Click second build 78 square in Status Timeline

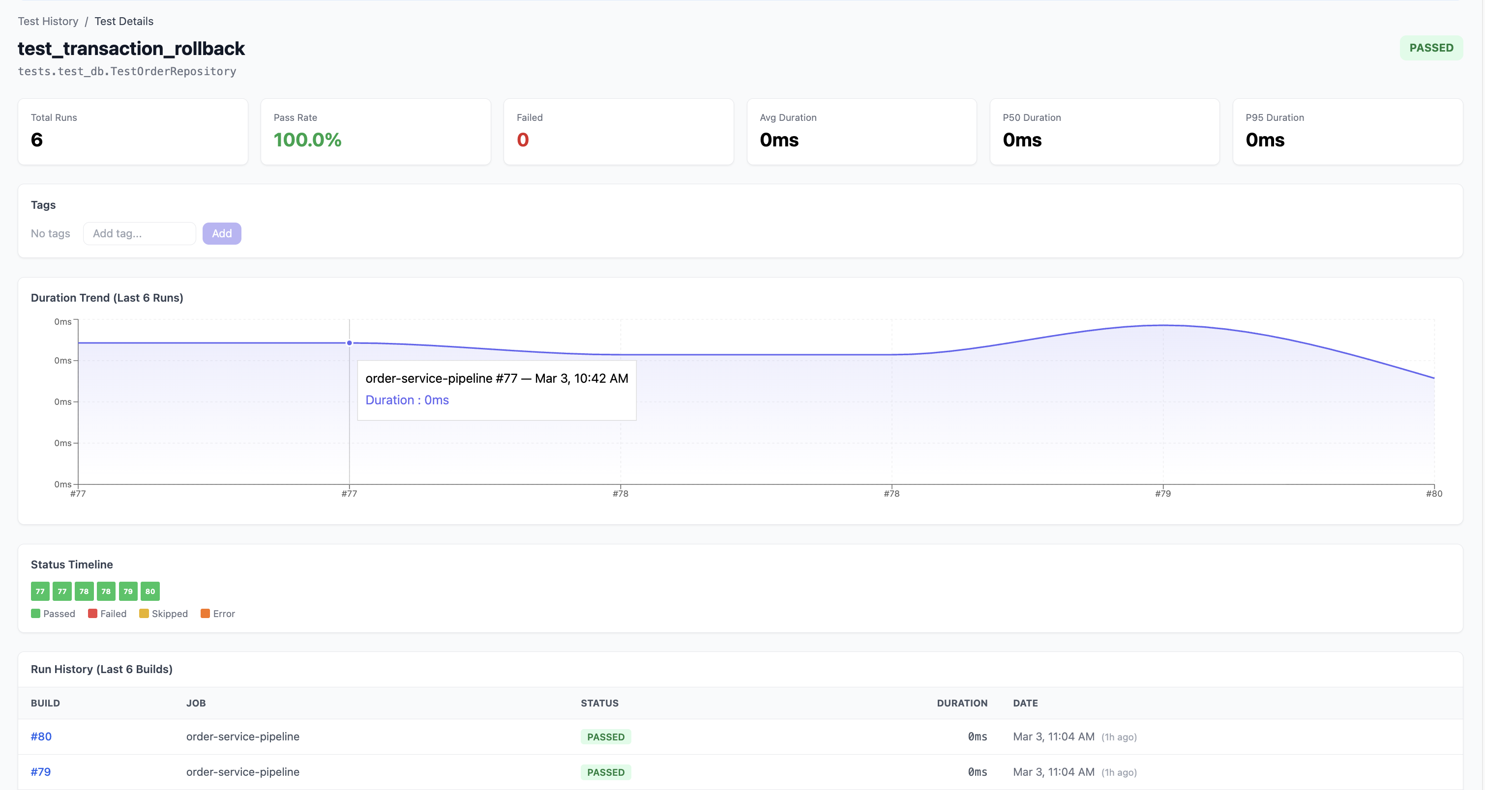106,592
